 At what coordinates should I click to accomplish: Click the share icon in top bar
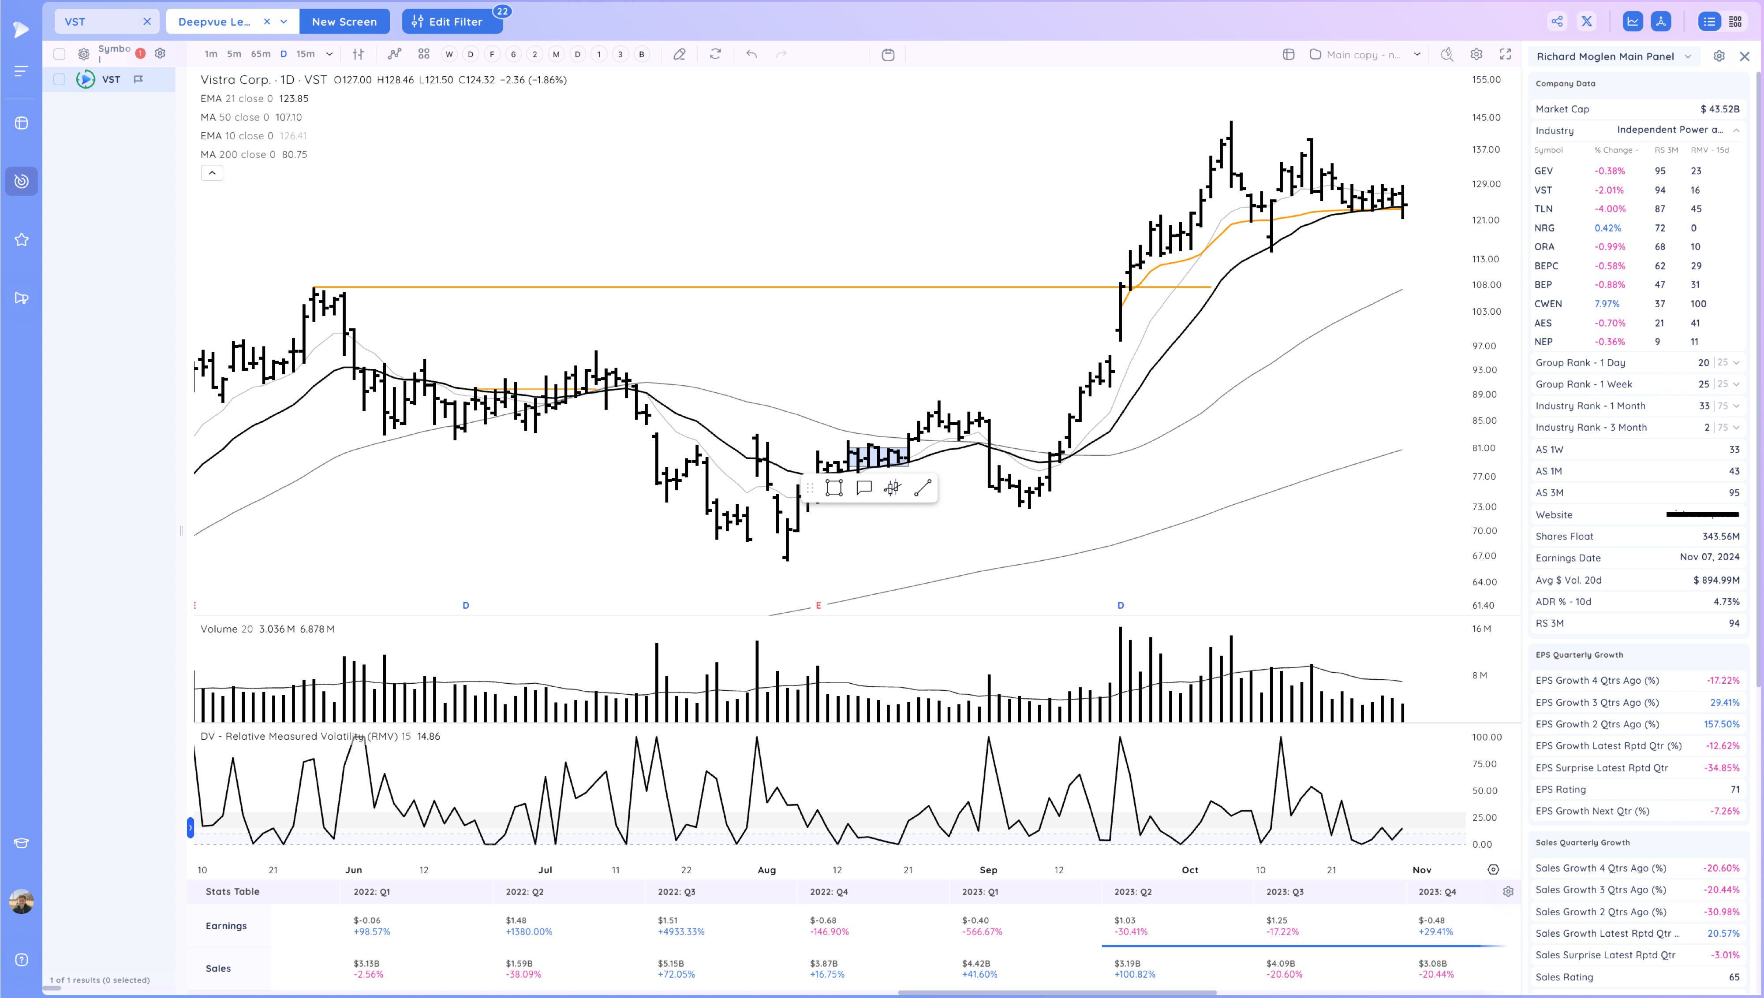pos(1557,21)
